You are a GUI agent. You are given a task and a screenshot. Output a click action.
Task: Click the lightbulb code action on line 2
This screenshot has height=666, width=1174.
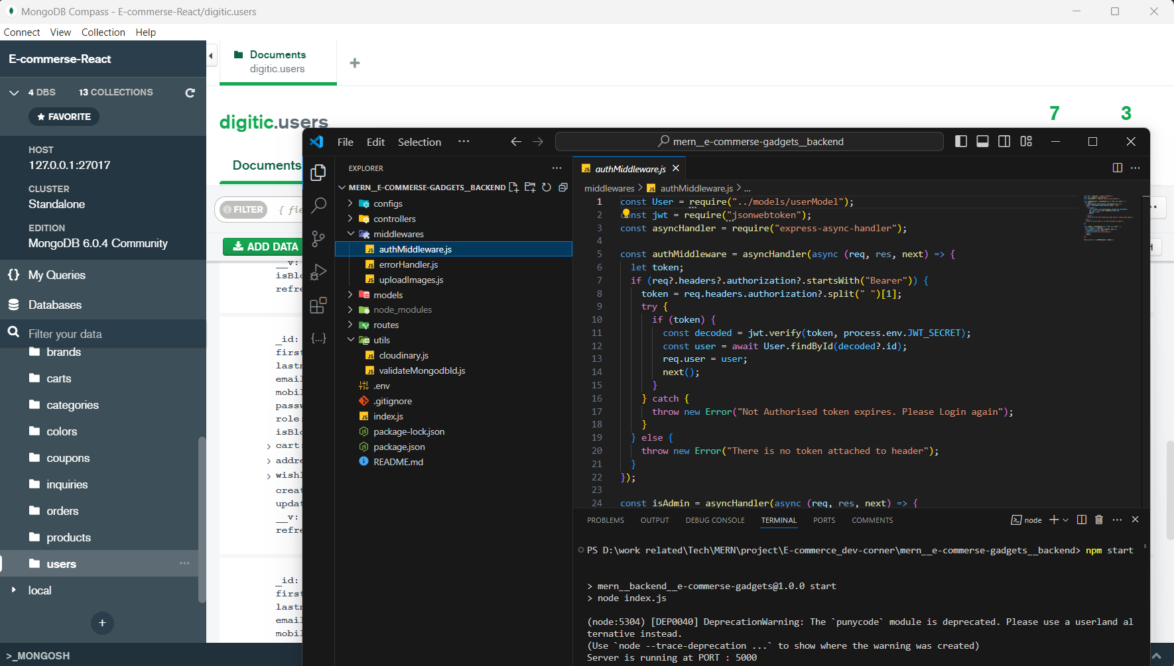[x=625, y=213]
